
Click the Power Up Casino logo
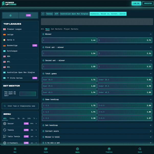click(x=9, y=3)
